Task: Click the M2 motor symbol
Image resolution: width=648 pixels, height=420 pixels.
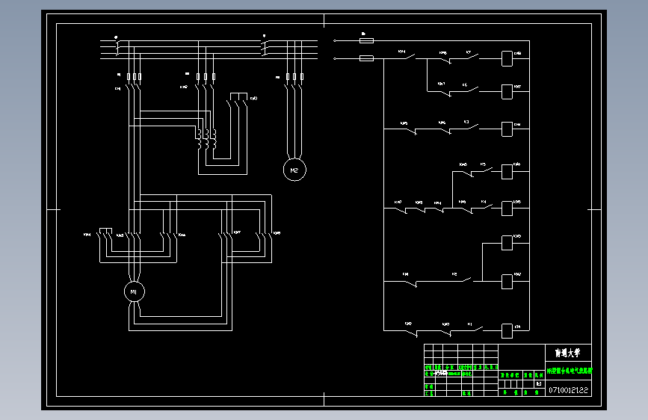Action: coord(294,170)
